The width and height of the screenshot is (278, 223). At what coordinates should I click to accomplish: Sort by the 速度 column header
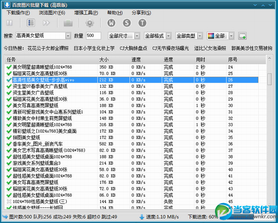coord(146,60)
